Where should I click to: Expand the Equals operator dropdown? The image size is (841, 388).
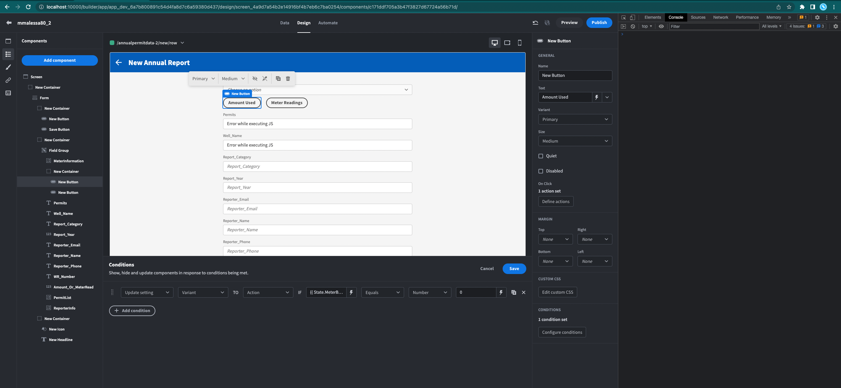382,292
